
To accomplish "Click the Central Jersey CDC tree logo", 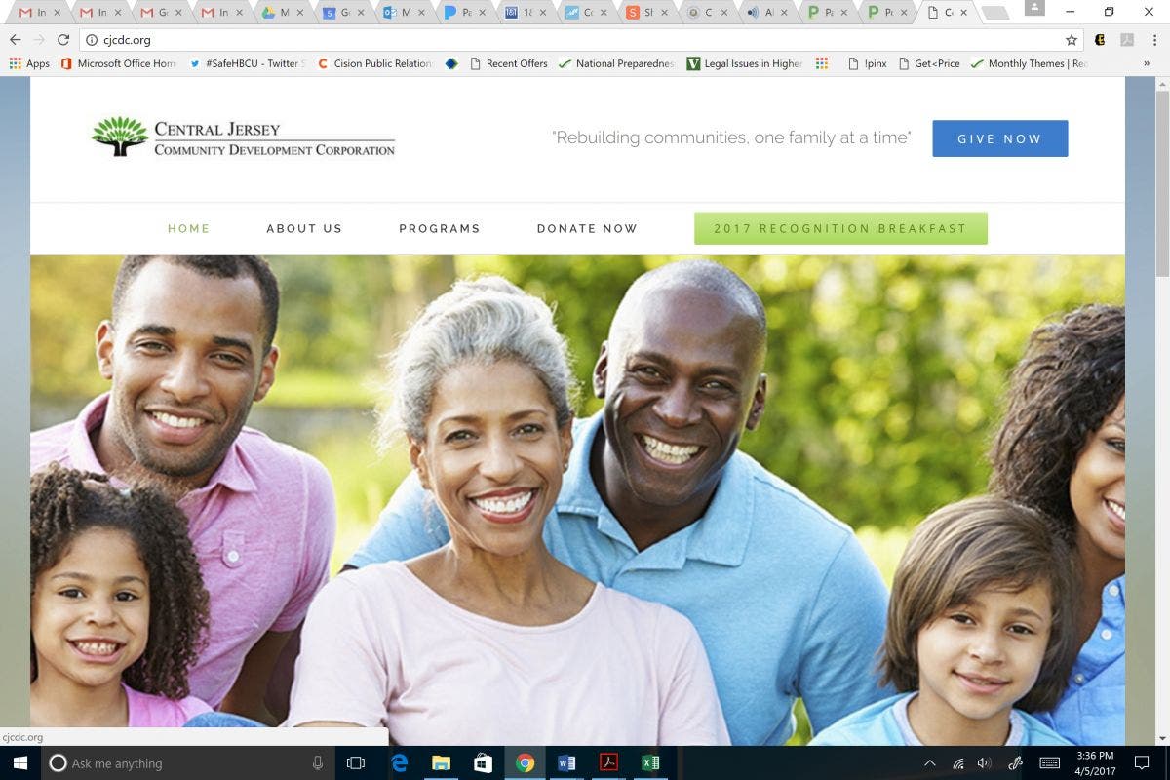I will [x=120, y=136].
